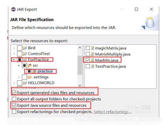Viewport: 164px width, 125px height.
Task: Select the magicMatrix.java file name
Action: pyautogui.click(x=111, y=48)
